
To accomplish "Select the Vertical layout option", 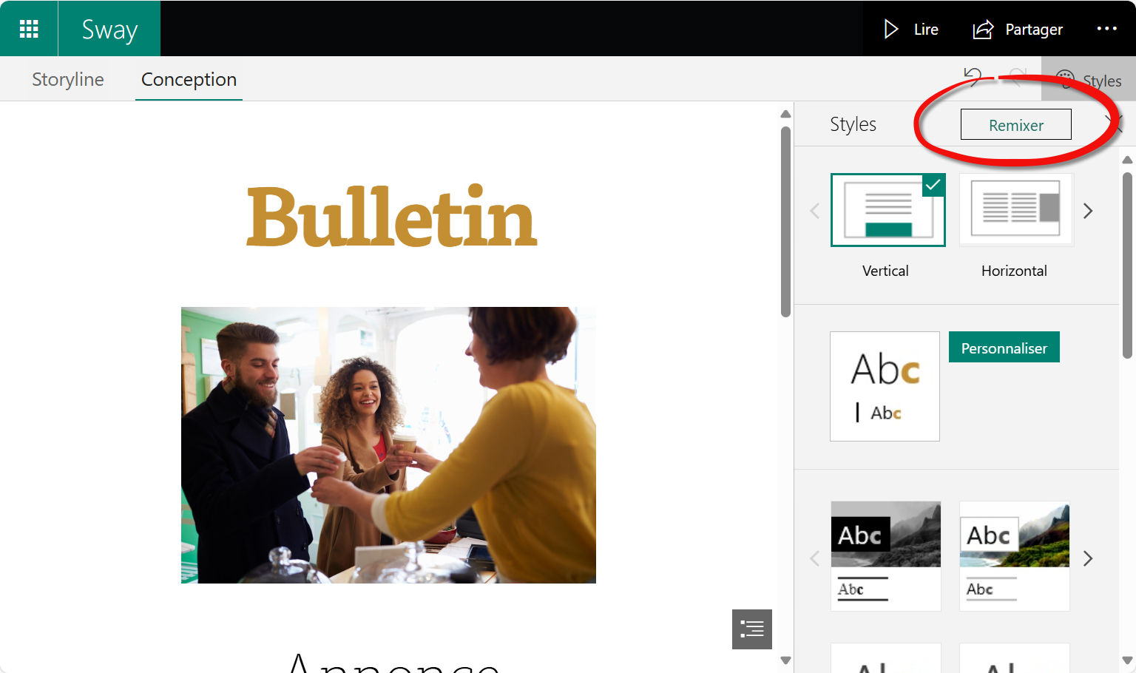I will 887,210.
